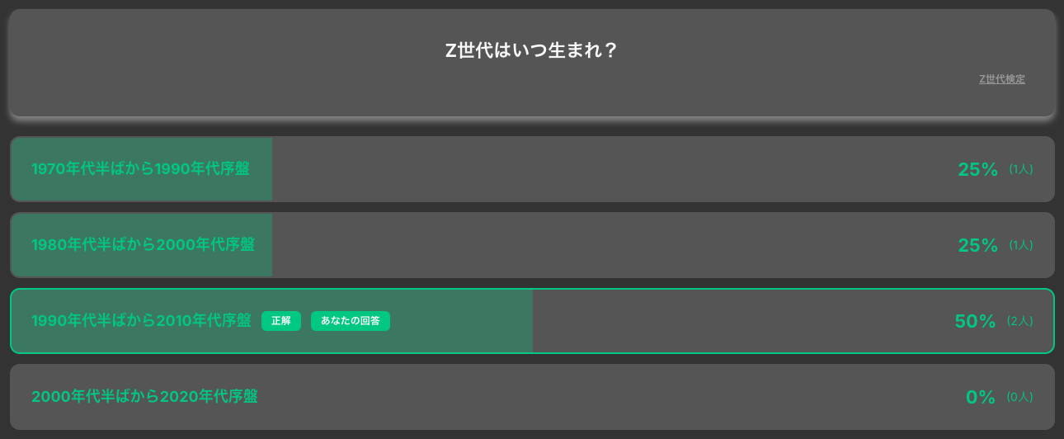Click the あなたの回答 badge

pyautogui.click(x=350, y=321)
